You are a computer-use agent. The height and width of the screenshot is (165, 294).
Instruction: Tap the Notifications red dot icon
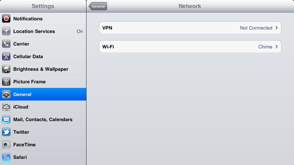pos(6,19)
